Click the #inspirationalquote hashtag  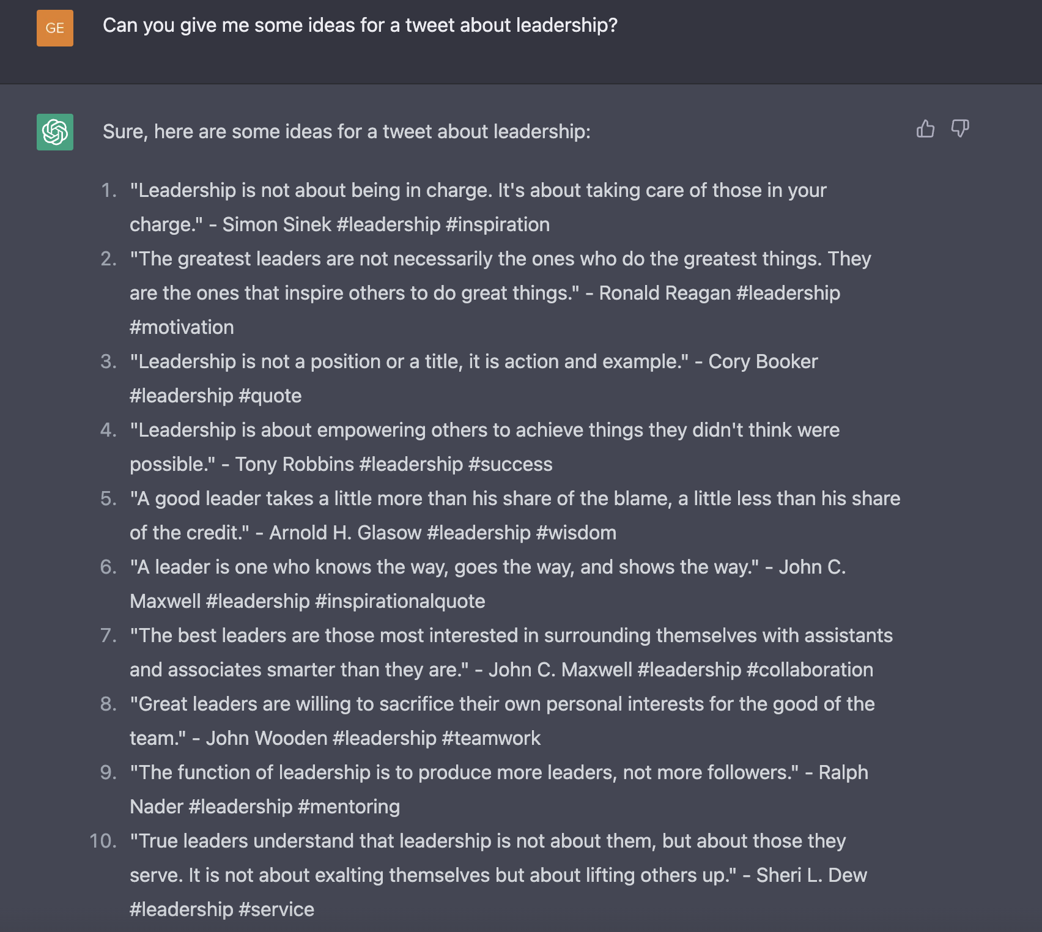click(400, 601)
